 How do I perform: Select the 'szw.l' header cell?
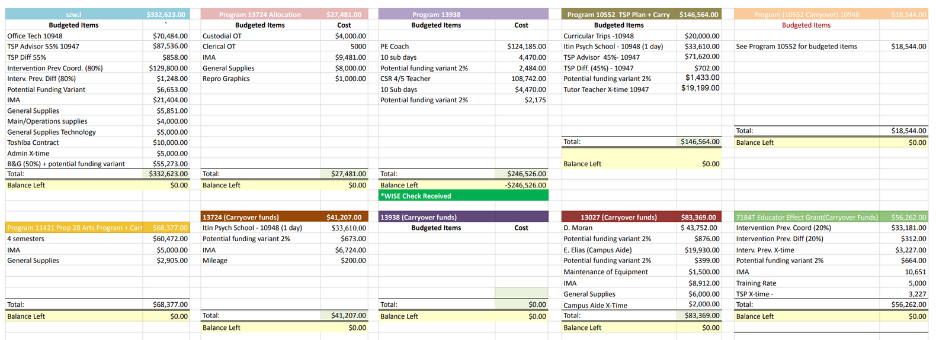click(x=73, y=14)
